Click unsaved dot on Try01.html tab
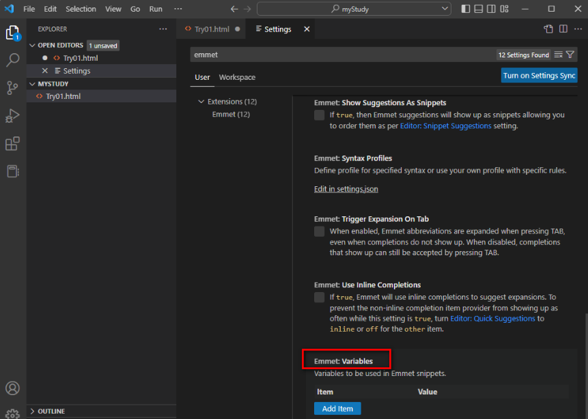The width and height of the screenshot is (588, 419). [238, 29]
